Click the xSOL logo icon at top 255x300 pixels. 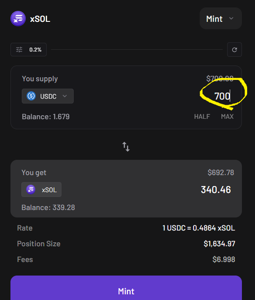pyautogui.click(x=18, y=18)
